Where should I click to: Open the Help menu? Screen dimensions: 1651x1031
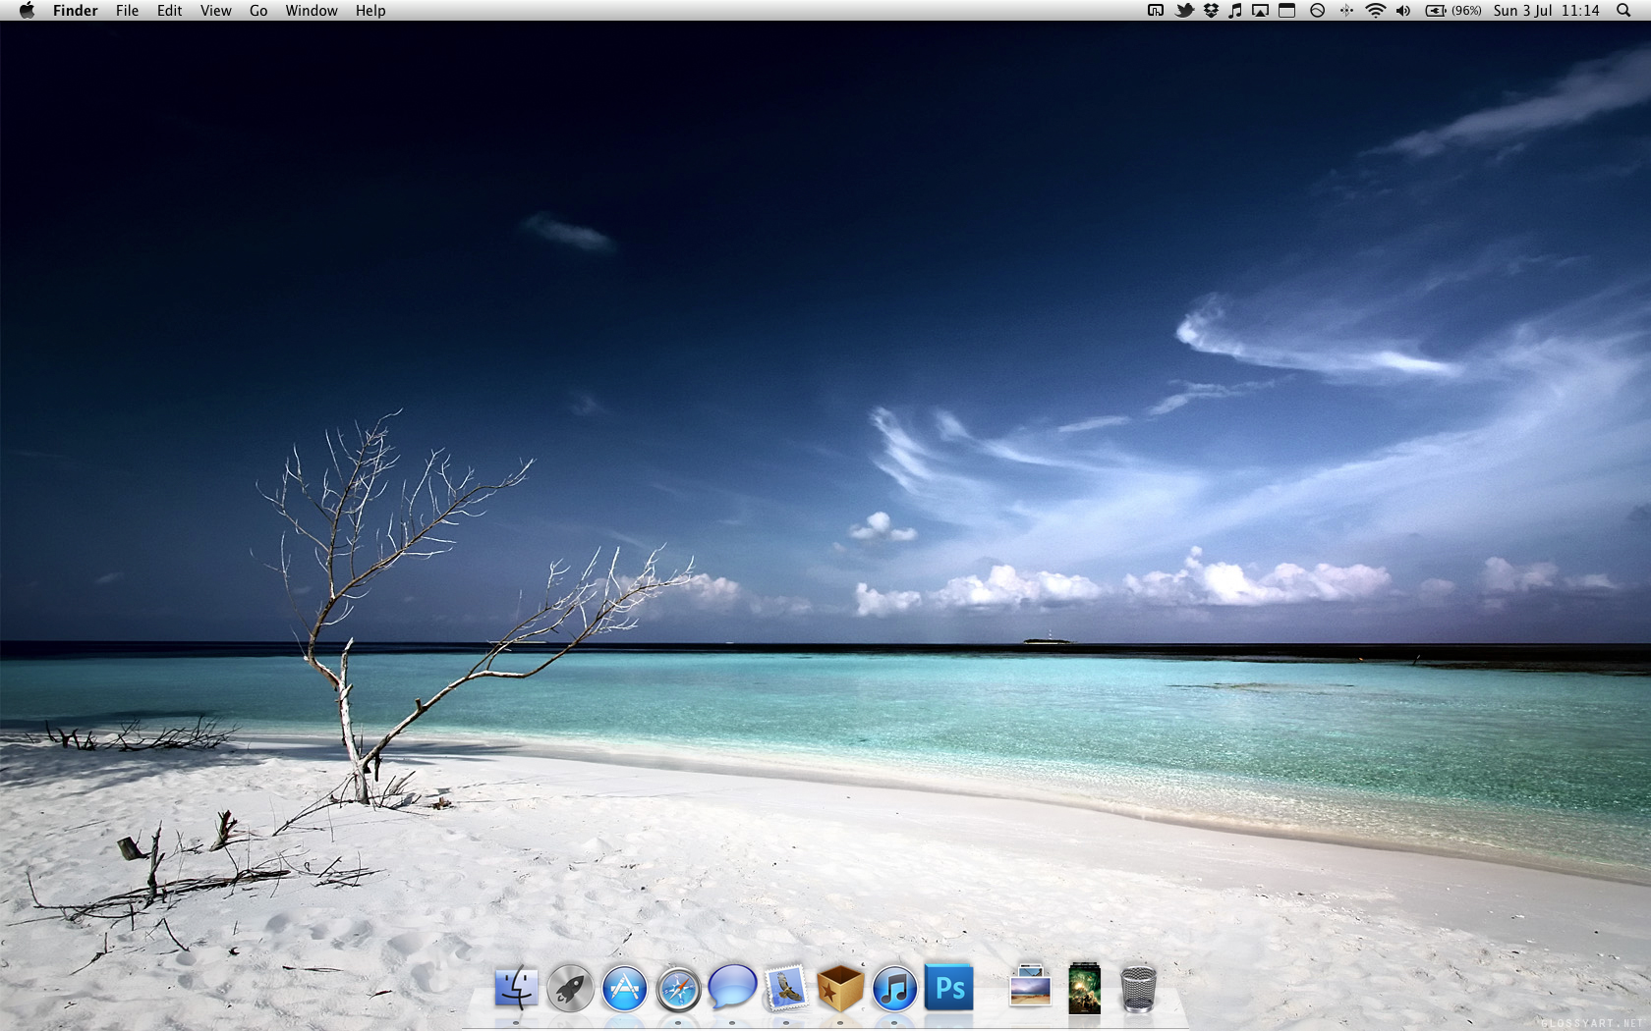(370, 10)
